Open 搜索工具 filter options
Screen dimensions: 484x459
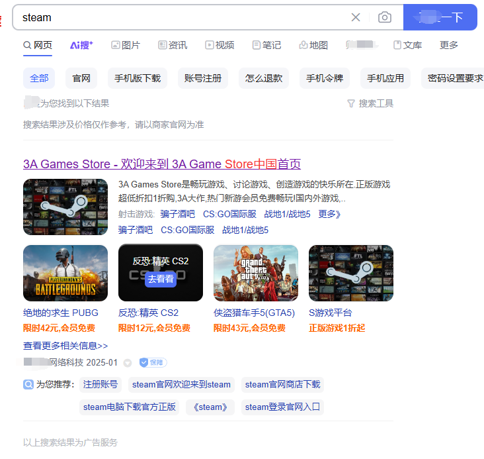coord(370,103)
